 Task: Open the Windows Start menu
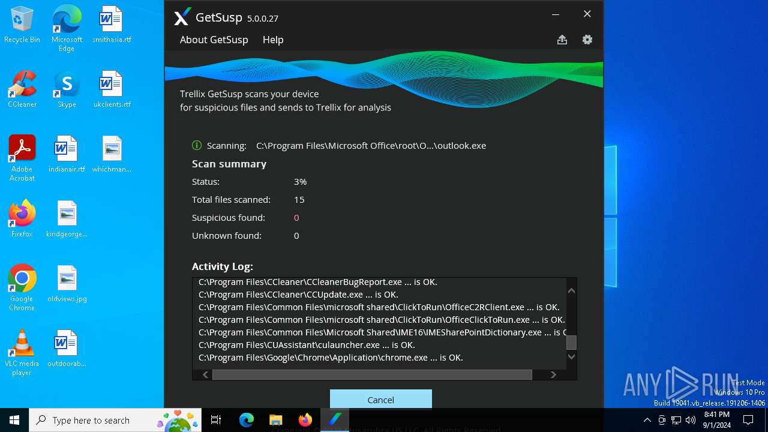[14, 420]
